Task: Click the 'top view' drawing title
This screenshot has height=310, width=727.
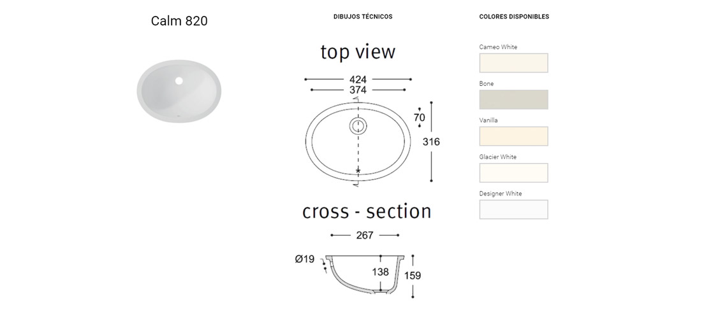Action: coord(358,52)
